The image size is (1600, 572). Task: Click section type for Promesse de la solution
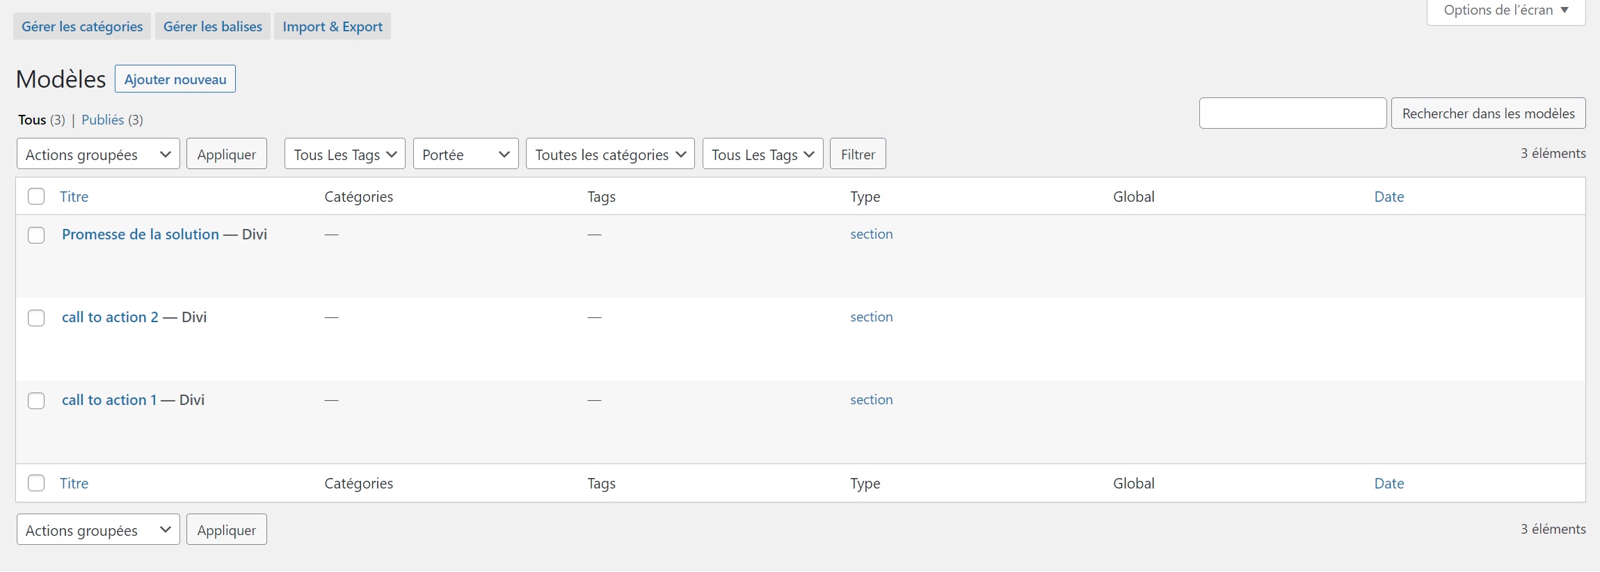pyautogui.click(x=871, y=235)
